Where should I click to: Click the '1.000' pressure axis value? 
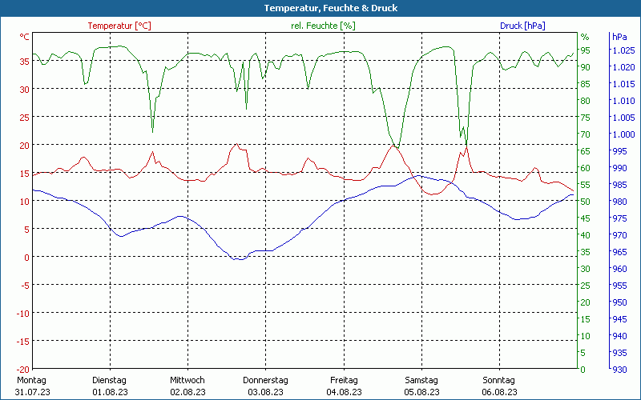point(624,134)
